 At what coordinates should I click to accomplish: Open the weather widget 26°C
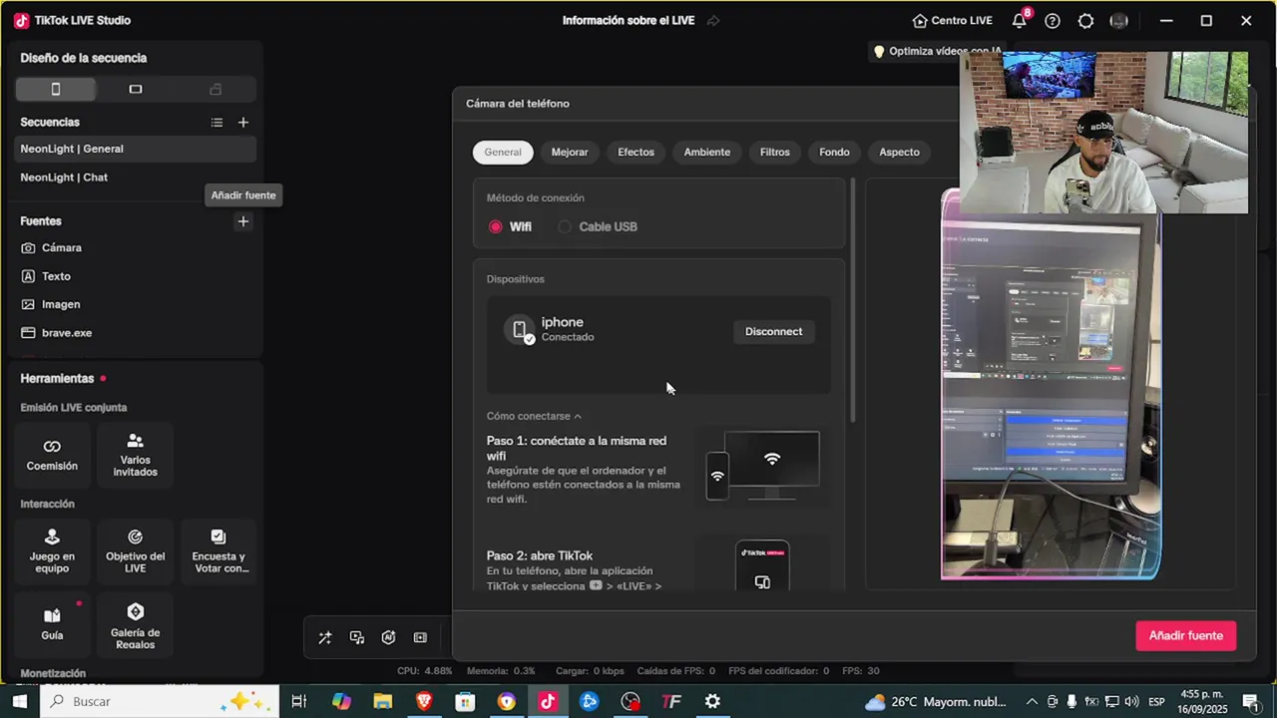pyautogui.click(x=936, y=702)
